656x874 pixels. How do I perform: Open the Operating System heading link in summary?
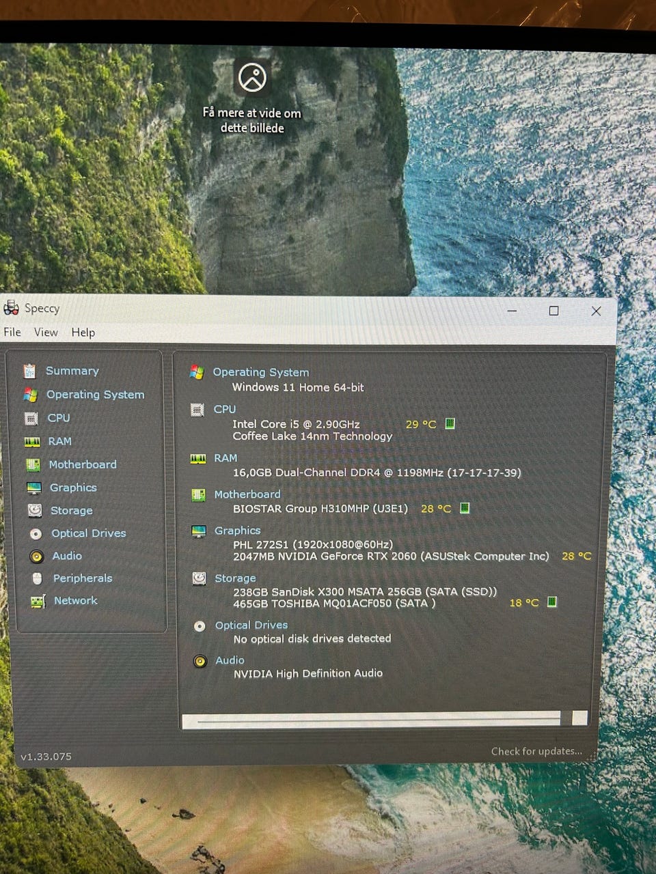tap(261, 372)
